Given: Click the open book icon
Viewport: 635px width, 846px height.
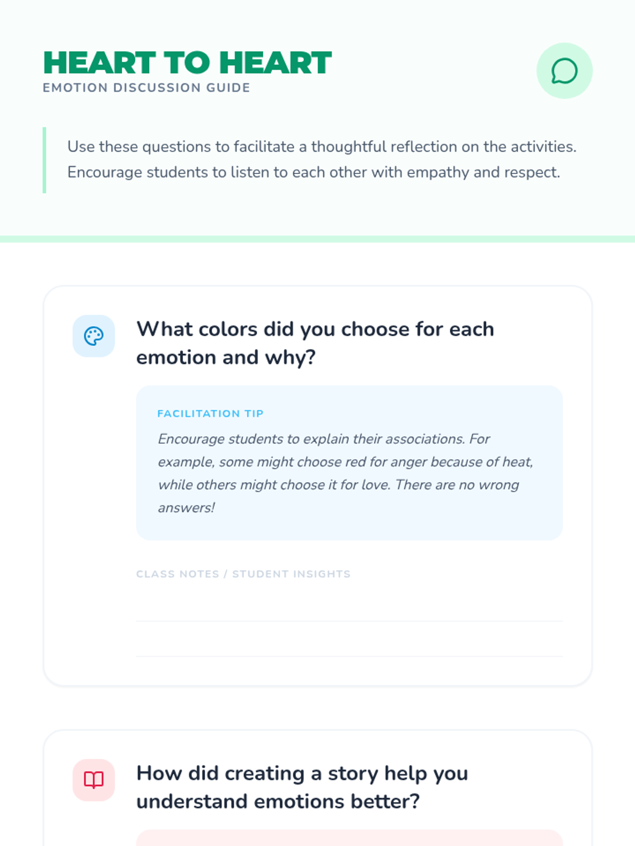Looking at the screenshot, I should coord(94,780).
